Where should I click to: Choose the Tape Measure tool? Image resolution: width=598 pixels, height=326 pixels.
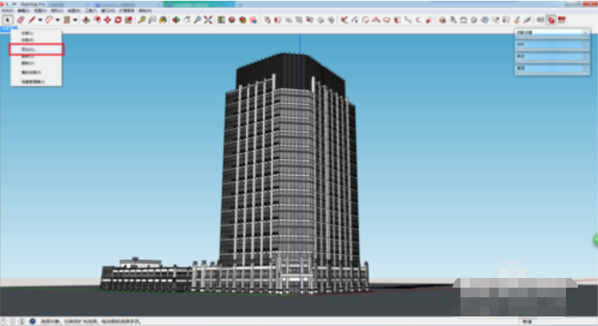pyautogui.click(x=142, y=20)
